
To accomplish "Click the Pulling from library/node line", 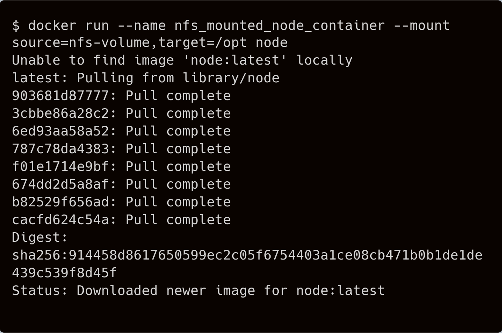I will pyautogui.click(x=146, y=78).
